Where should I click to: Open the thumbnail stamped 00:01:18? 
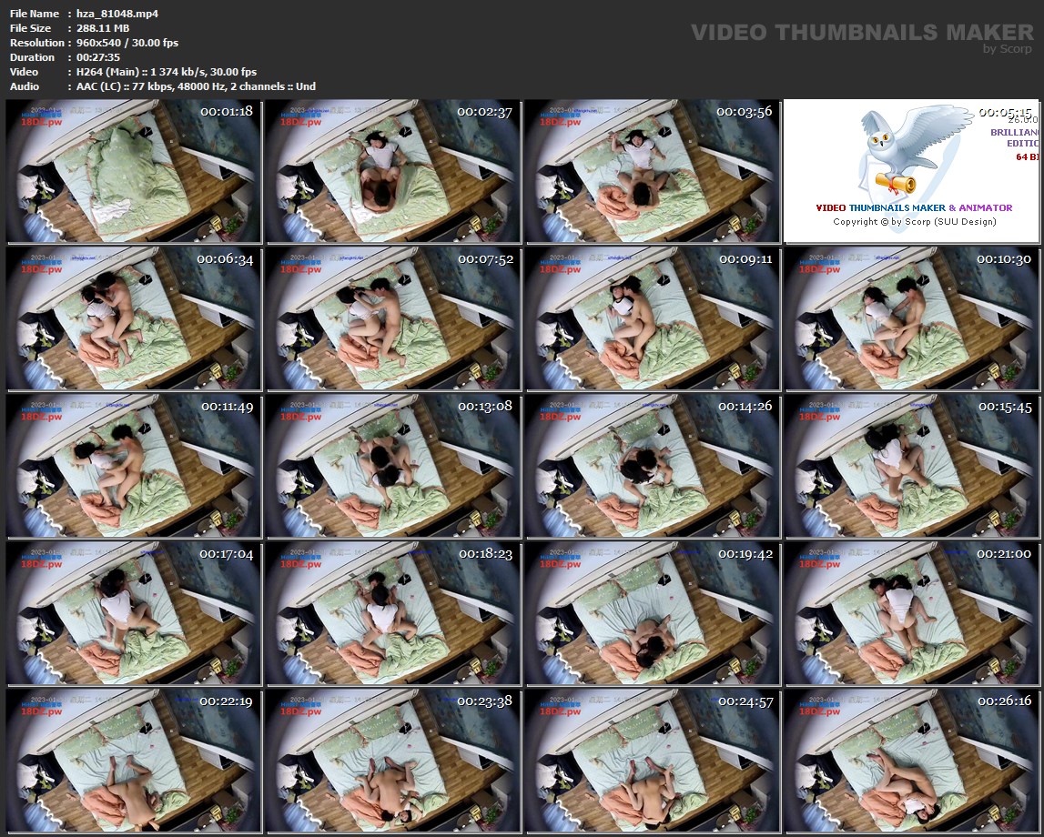point(134,172)
